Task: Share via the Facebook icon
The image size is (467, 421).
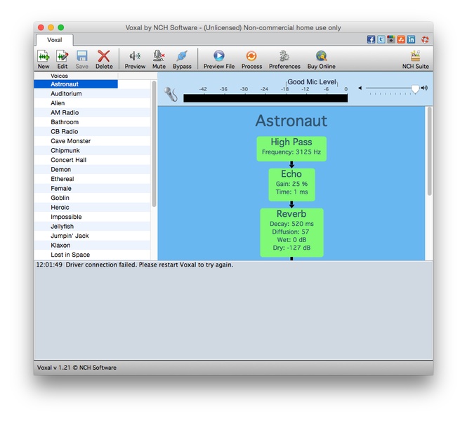Action: (x=371, y=39)
